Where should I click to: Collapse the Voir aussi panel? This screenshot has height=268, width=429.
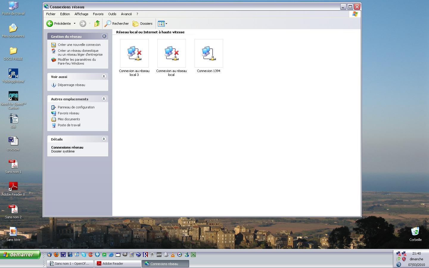point(104,77)
